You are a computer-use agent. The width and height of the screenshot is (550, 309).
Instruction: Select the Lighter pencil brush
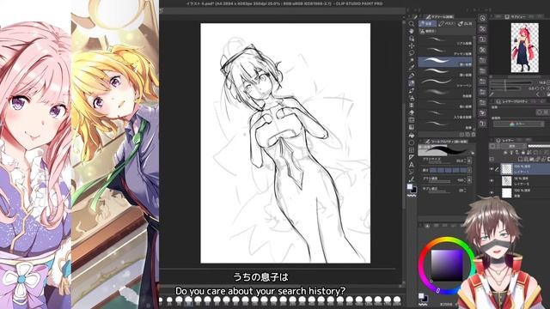(445, 73)
